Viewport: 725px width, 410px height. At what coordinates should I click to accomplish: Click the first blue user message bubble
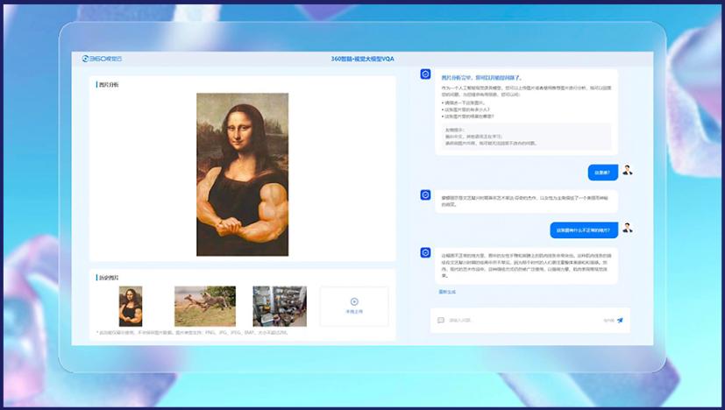(602, 173)
